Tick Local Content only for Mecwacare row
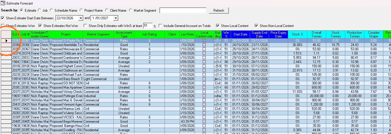Viewport: 391px width, 134px height. pyautogui.click(x=204, y=49)
